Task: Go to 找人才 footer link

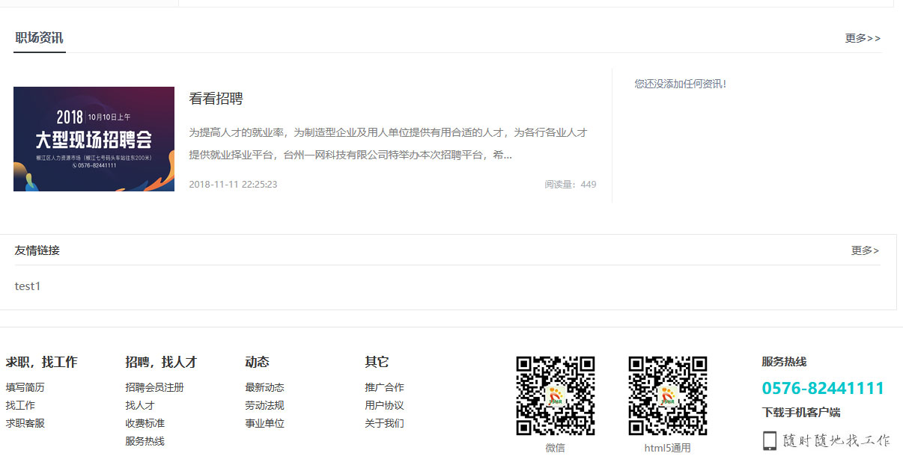Action: click(139, 405)
